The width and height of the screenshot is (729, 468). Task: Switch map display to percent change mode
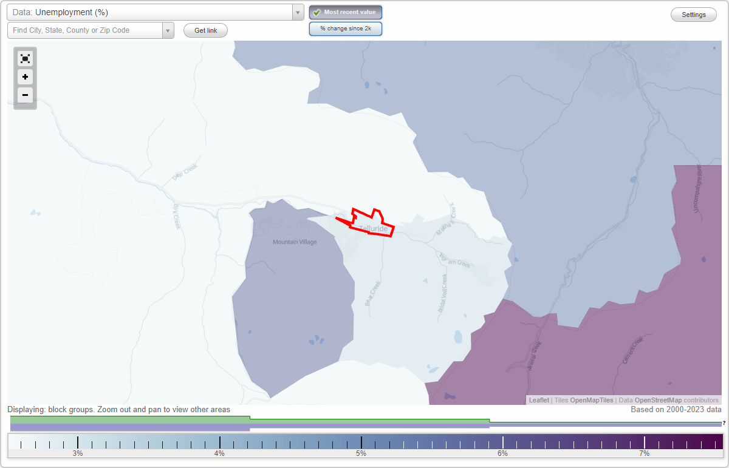point(345,28)
